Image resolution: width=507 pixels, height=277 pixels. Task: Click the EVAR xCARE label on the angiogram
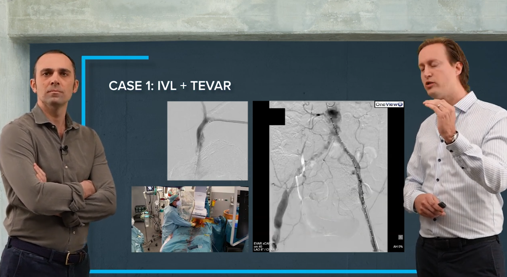click(262, 243)
